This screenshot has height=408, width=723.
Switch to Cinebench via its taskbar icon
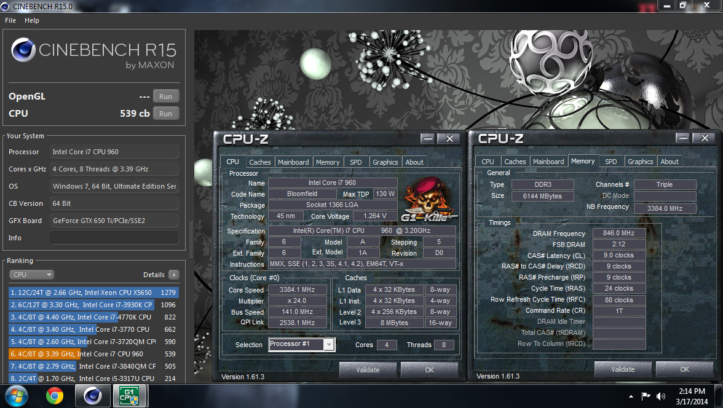tap(92, 396)
